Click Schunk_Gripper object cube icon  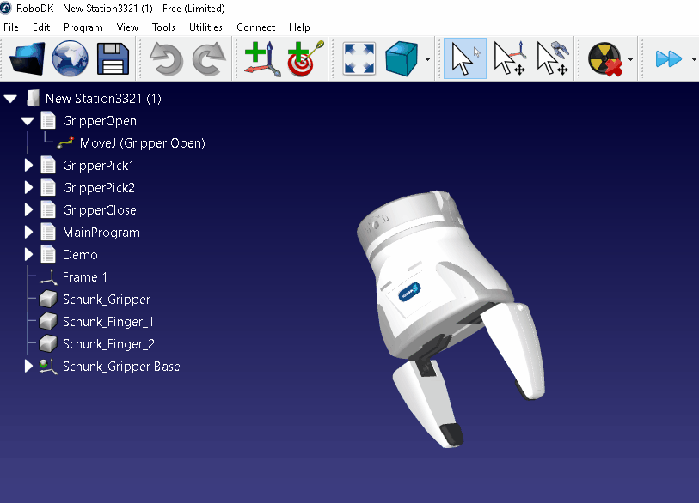tap(47, 299)
